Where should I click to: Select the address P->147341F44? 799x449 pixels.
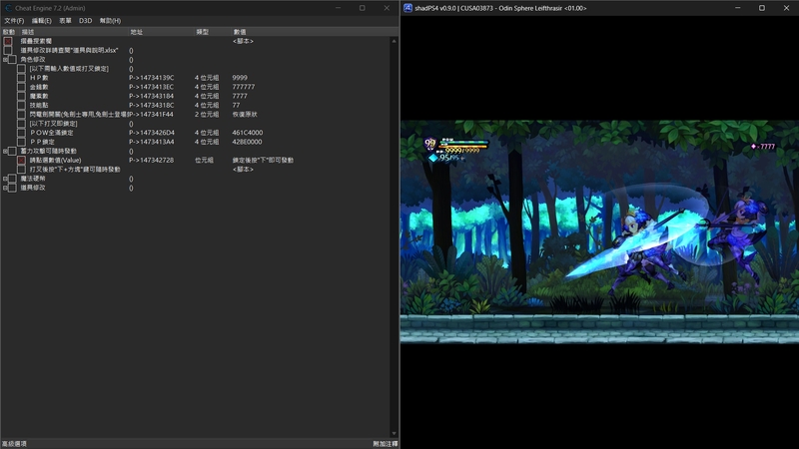152,115
